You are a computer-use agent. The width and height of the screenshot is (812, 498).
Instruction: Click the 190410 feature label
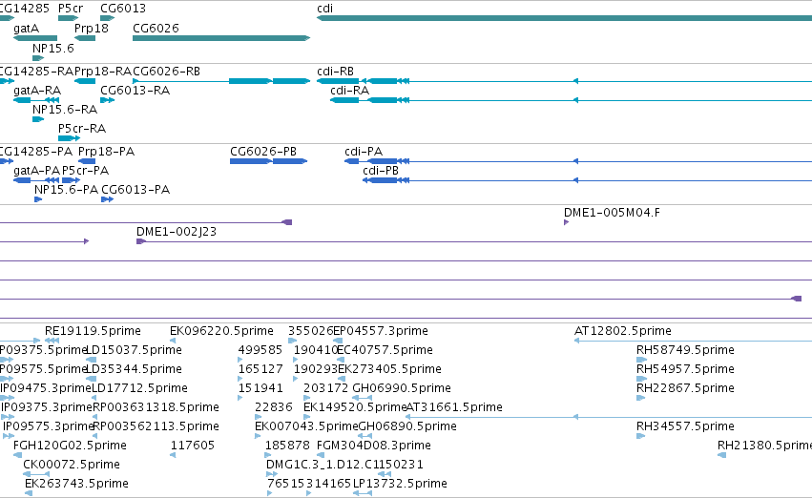pos(316,350)
